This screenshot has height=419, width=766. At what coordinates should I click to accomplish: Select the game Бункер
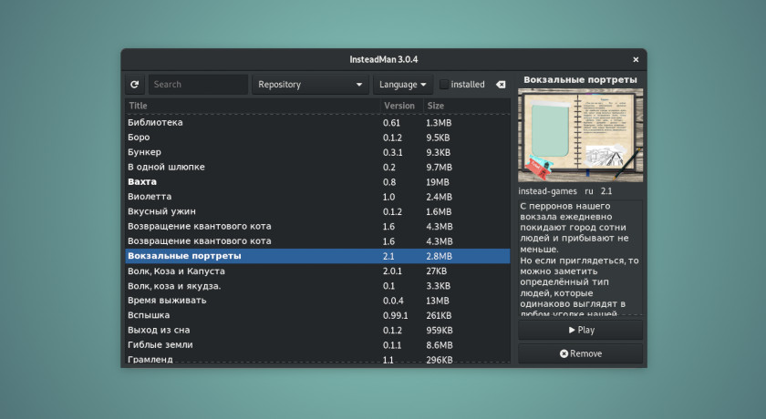coord(144,152)
